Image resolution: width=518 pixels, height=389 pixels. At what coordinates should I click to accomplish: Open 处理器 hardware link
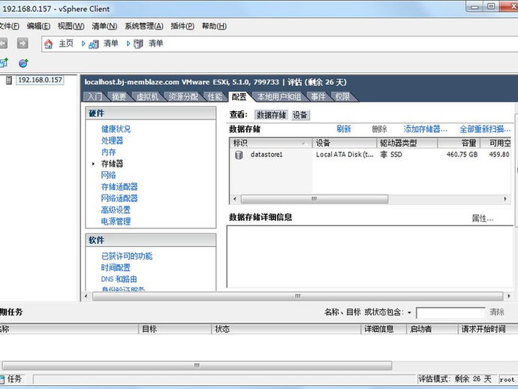(113, 140)
